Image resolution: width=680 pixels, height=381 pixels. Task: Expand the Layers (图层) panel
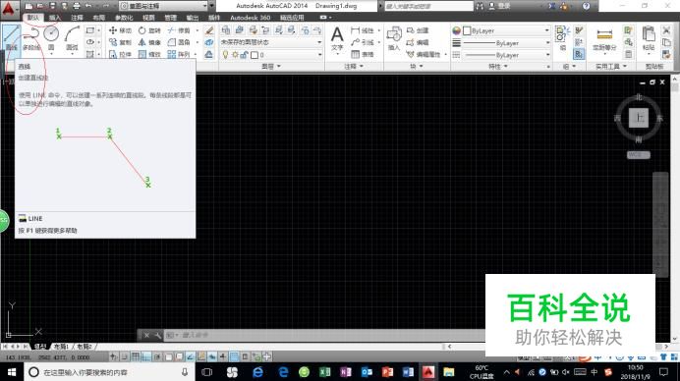coord(271,67)
